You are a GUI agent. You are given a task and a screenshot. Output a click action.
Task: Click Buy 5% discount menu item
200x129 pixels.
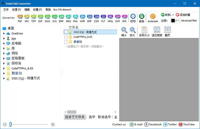[x=62, y=10]
